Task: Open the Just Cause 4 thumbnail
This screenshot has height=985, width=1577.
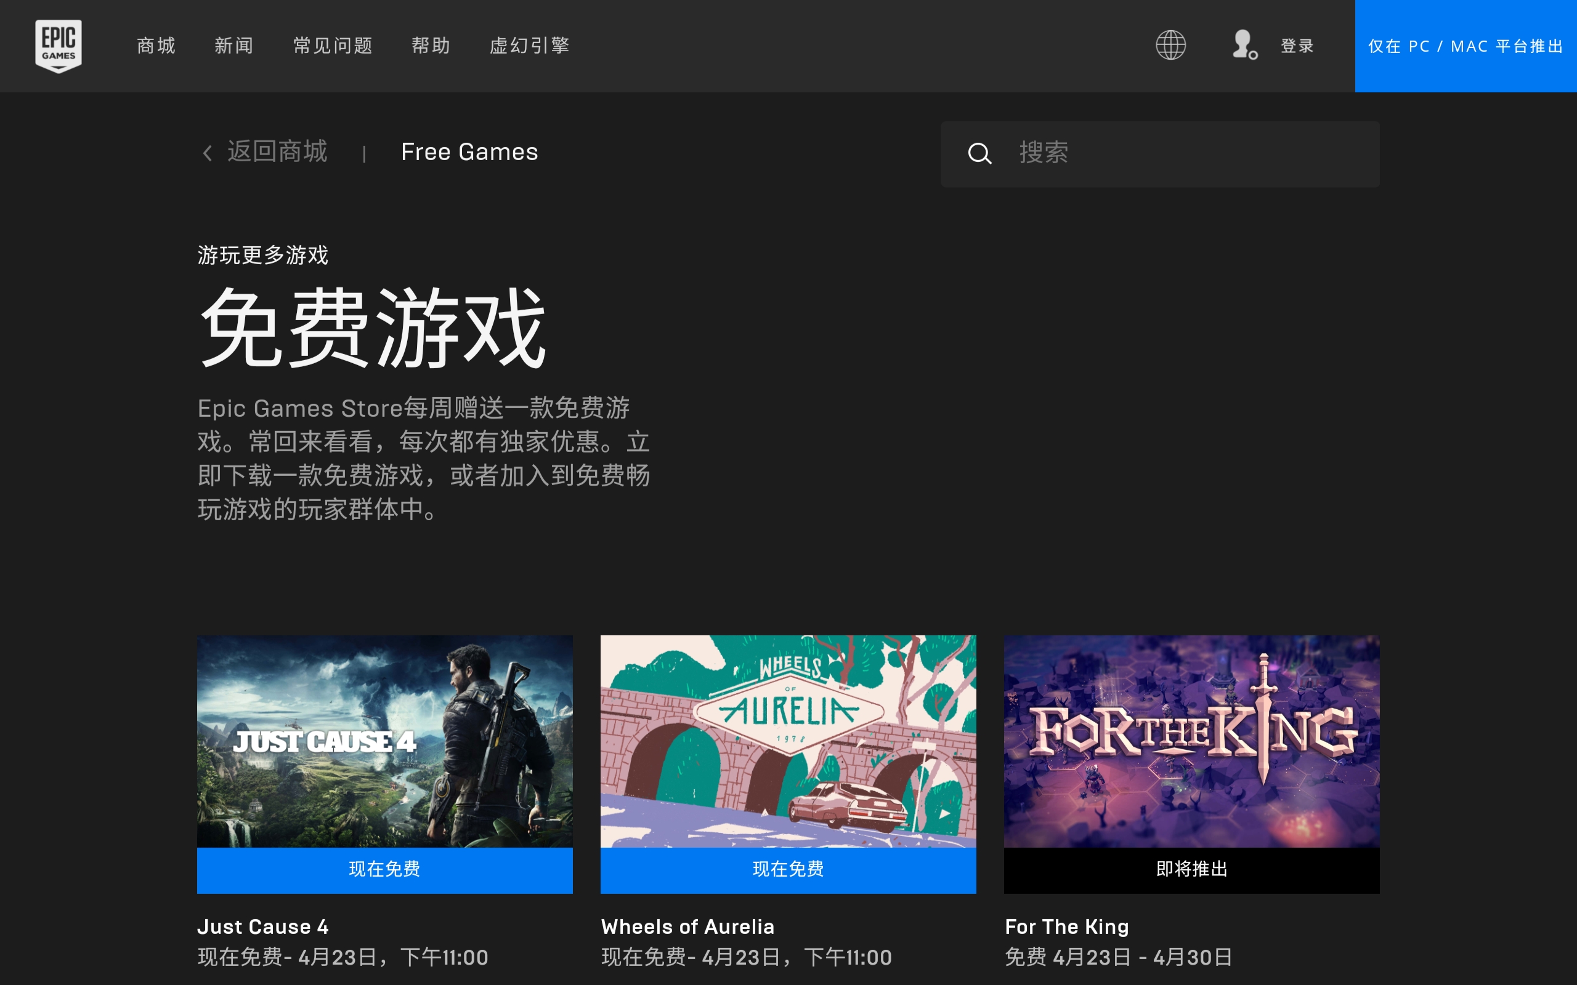Action: click(x=384, y=741)
